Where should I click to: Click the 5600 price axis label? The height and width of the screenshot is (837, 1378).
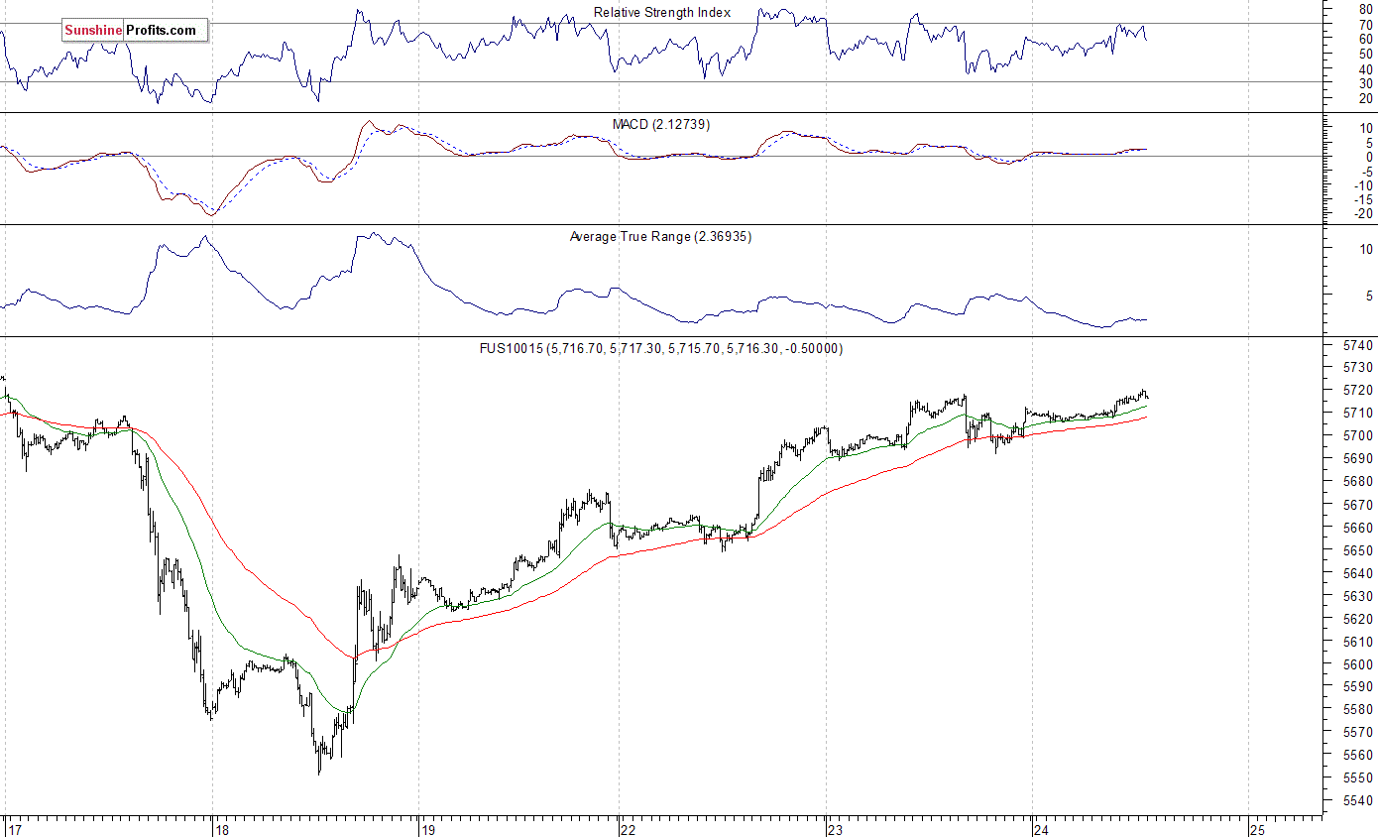[1356, 664]
